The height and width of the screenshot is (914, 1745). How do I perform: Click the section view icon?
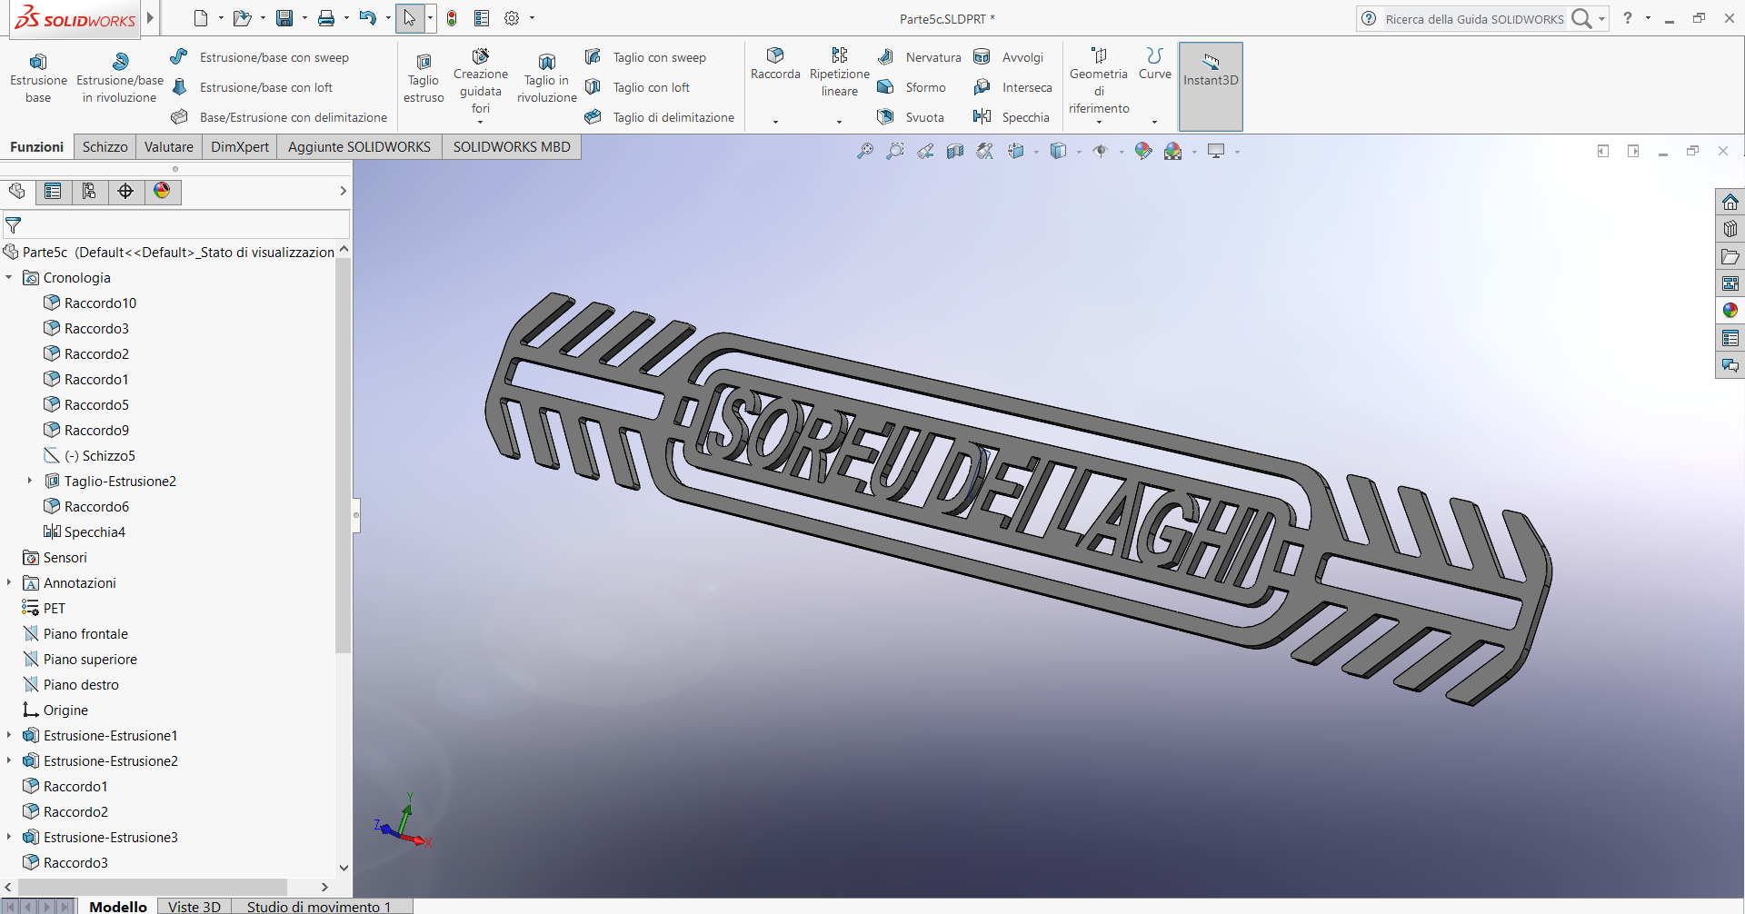(x=955, y=151)
